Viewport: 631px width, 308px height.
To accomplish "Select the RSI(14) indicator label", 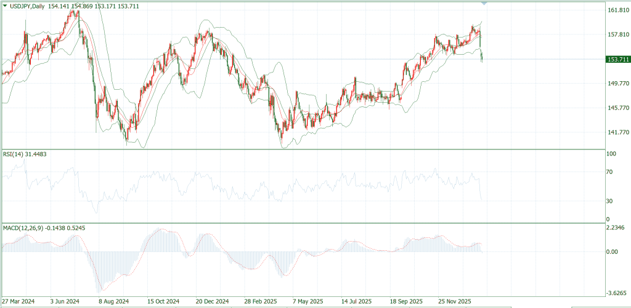I will [13, 154].
